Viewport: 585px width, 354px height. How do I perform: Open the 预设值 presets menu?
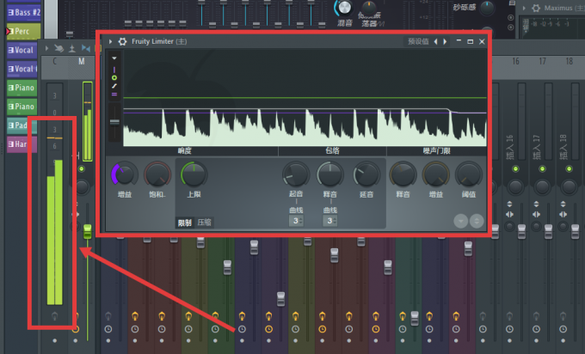[418, 41]
